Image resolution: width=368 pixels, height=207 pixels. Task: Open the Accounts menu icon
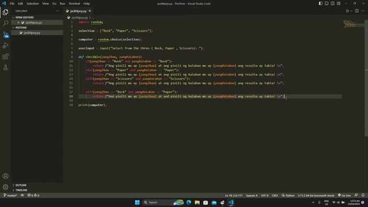(x=5, y=176)
